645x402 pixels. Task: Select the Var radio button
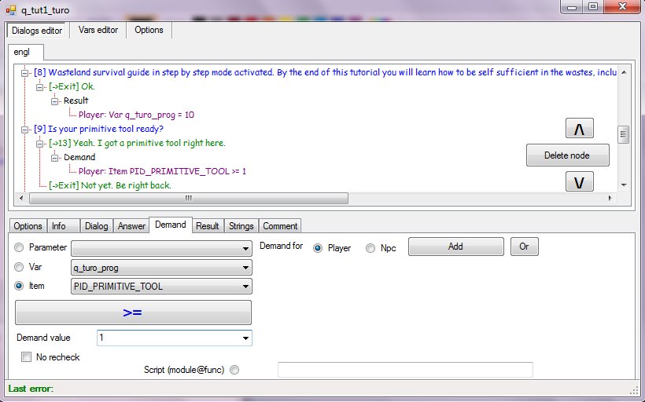[20, 267]
